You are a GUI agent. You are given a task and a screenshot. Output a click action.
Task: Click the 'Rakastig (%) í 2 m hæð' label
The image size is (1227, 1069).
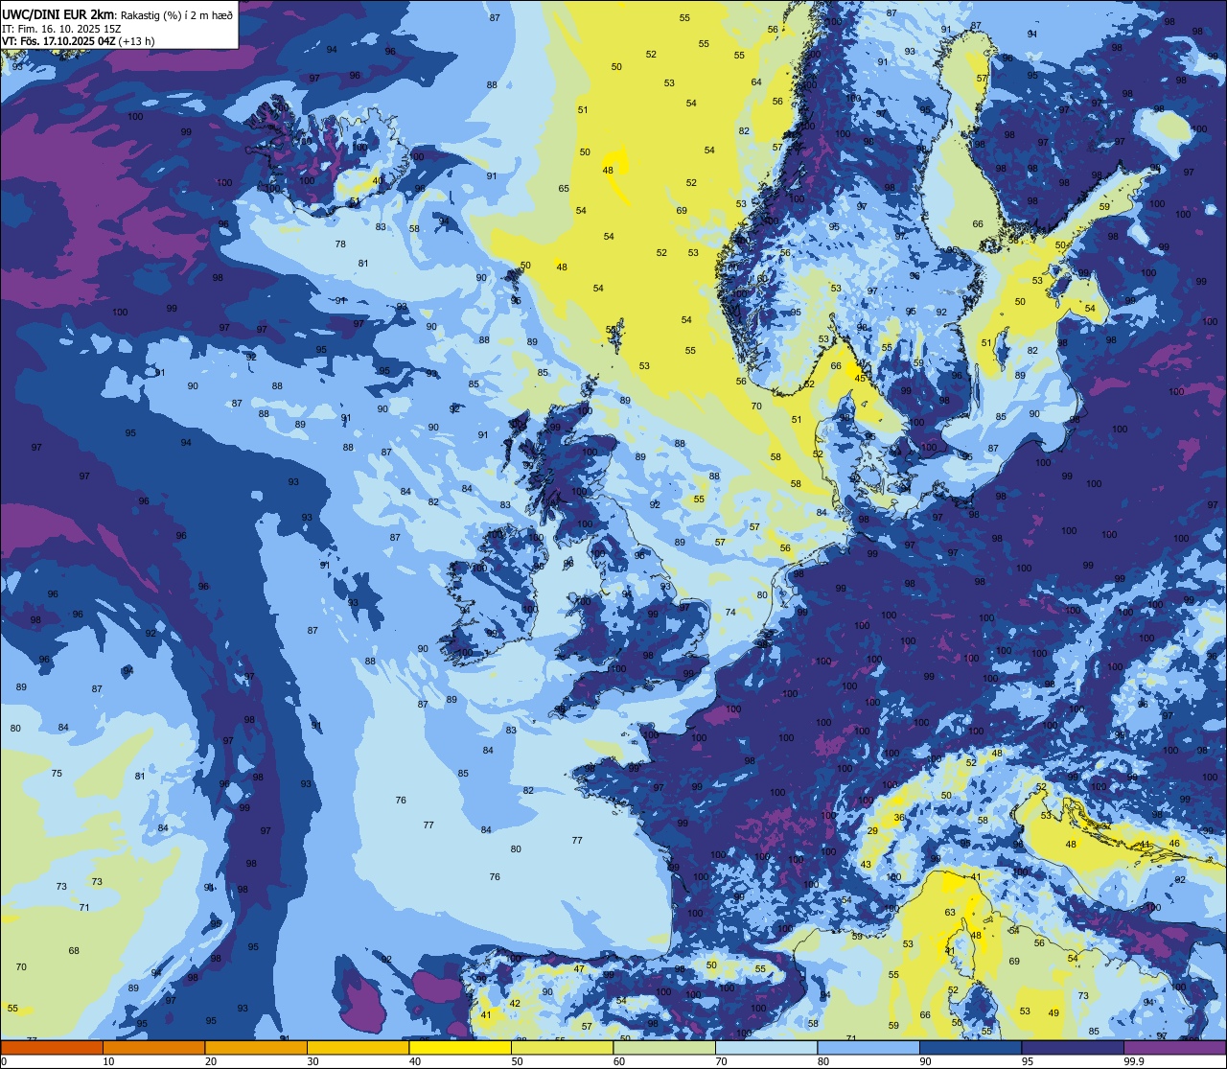pyautogui.click(x=177, y=15)
